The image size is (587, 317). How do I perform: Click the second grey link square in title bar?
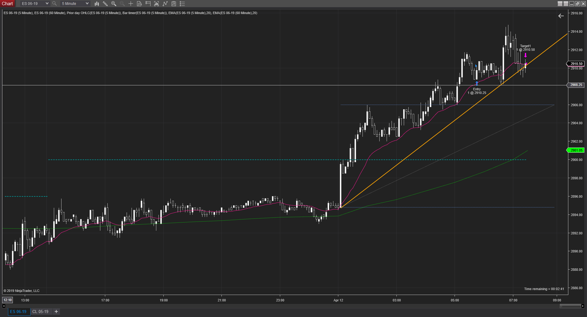click(x=566, y=4)
